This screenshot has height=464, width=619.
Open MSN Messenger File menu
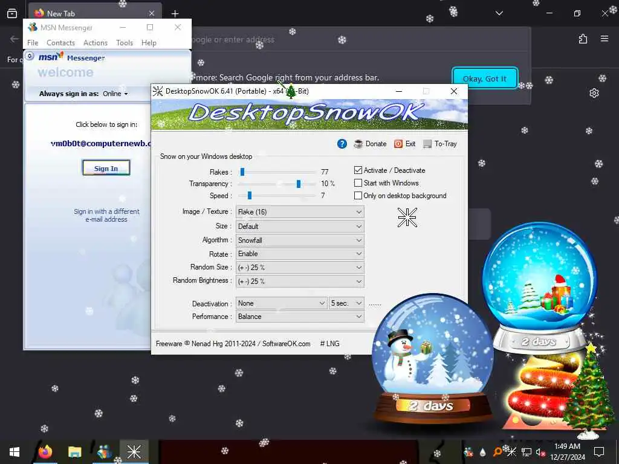coord(33,43)
